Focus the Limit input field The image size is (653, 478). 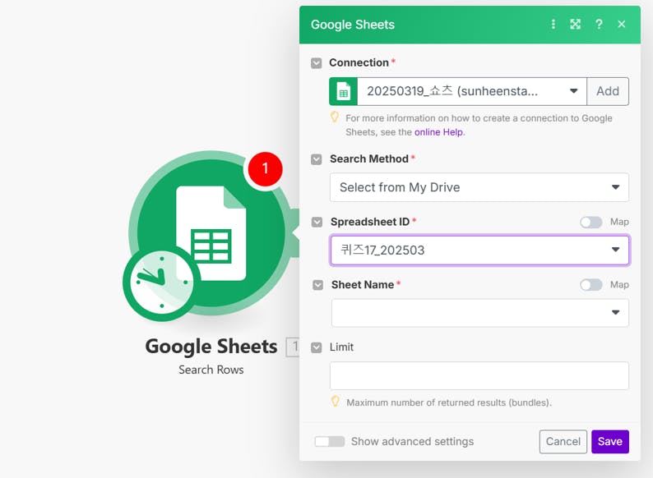[x=479, y=375]
